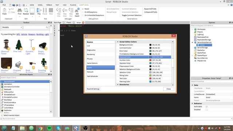Switch to PLUGINS ribbon tab
Viewport: 233px width, 131px height.
[x=73, y=5]
